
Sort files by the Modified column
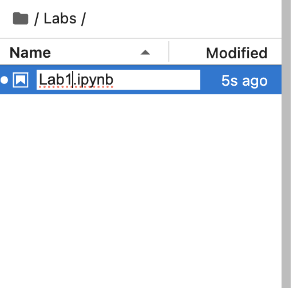pyautogui.click(x=236, y=53)
